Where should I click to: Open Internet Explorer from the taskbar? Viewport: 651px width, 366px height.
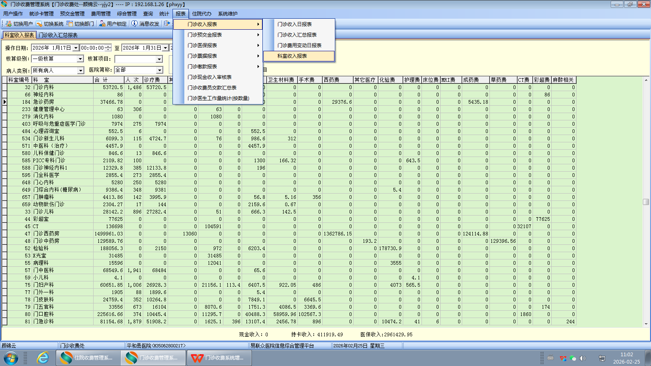pos(43,358)
